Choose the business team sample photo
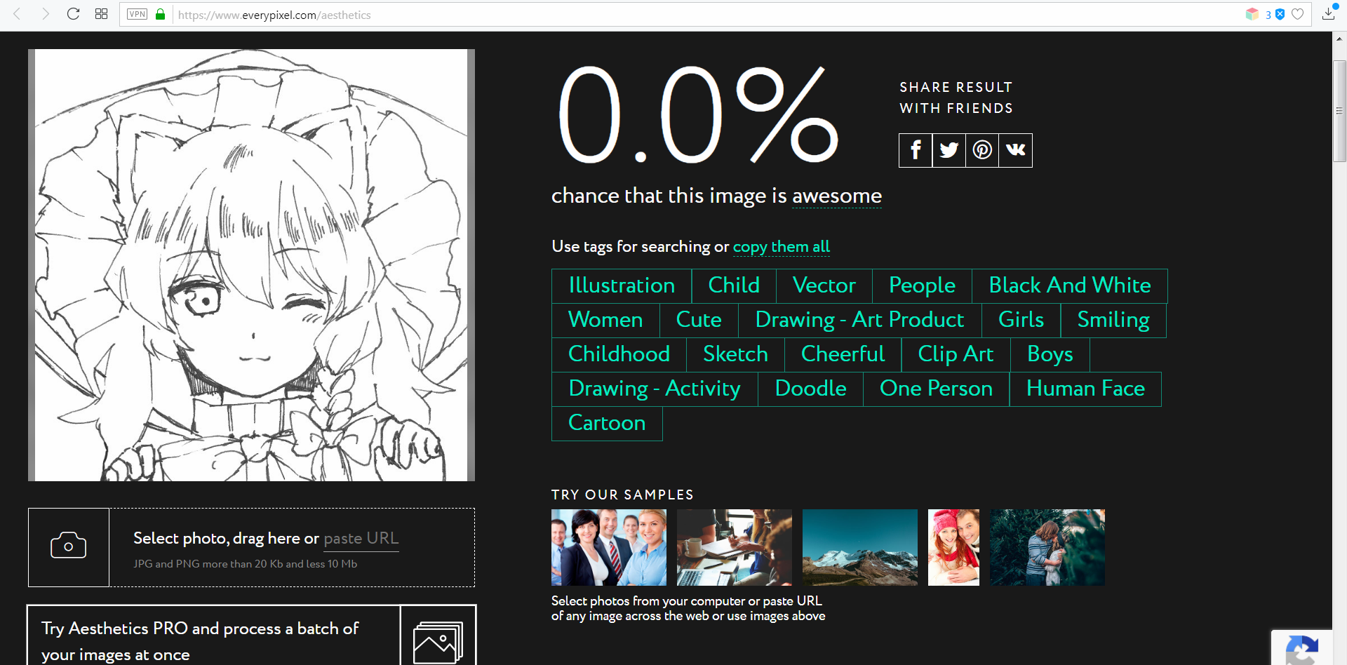The width and height of the screenshot is (1347, 665). tap(609, 547)
